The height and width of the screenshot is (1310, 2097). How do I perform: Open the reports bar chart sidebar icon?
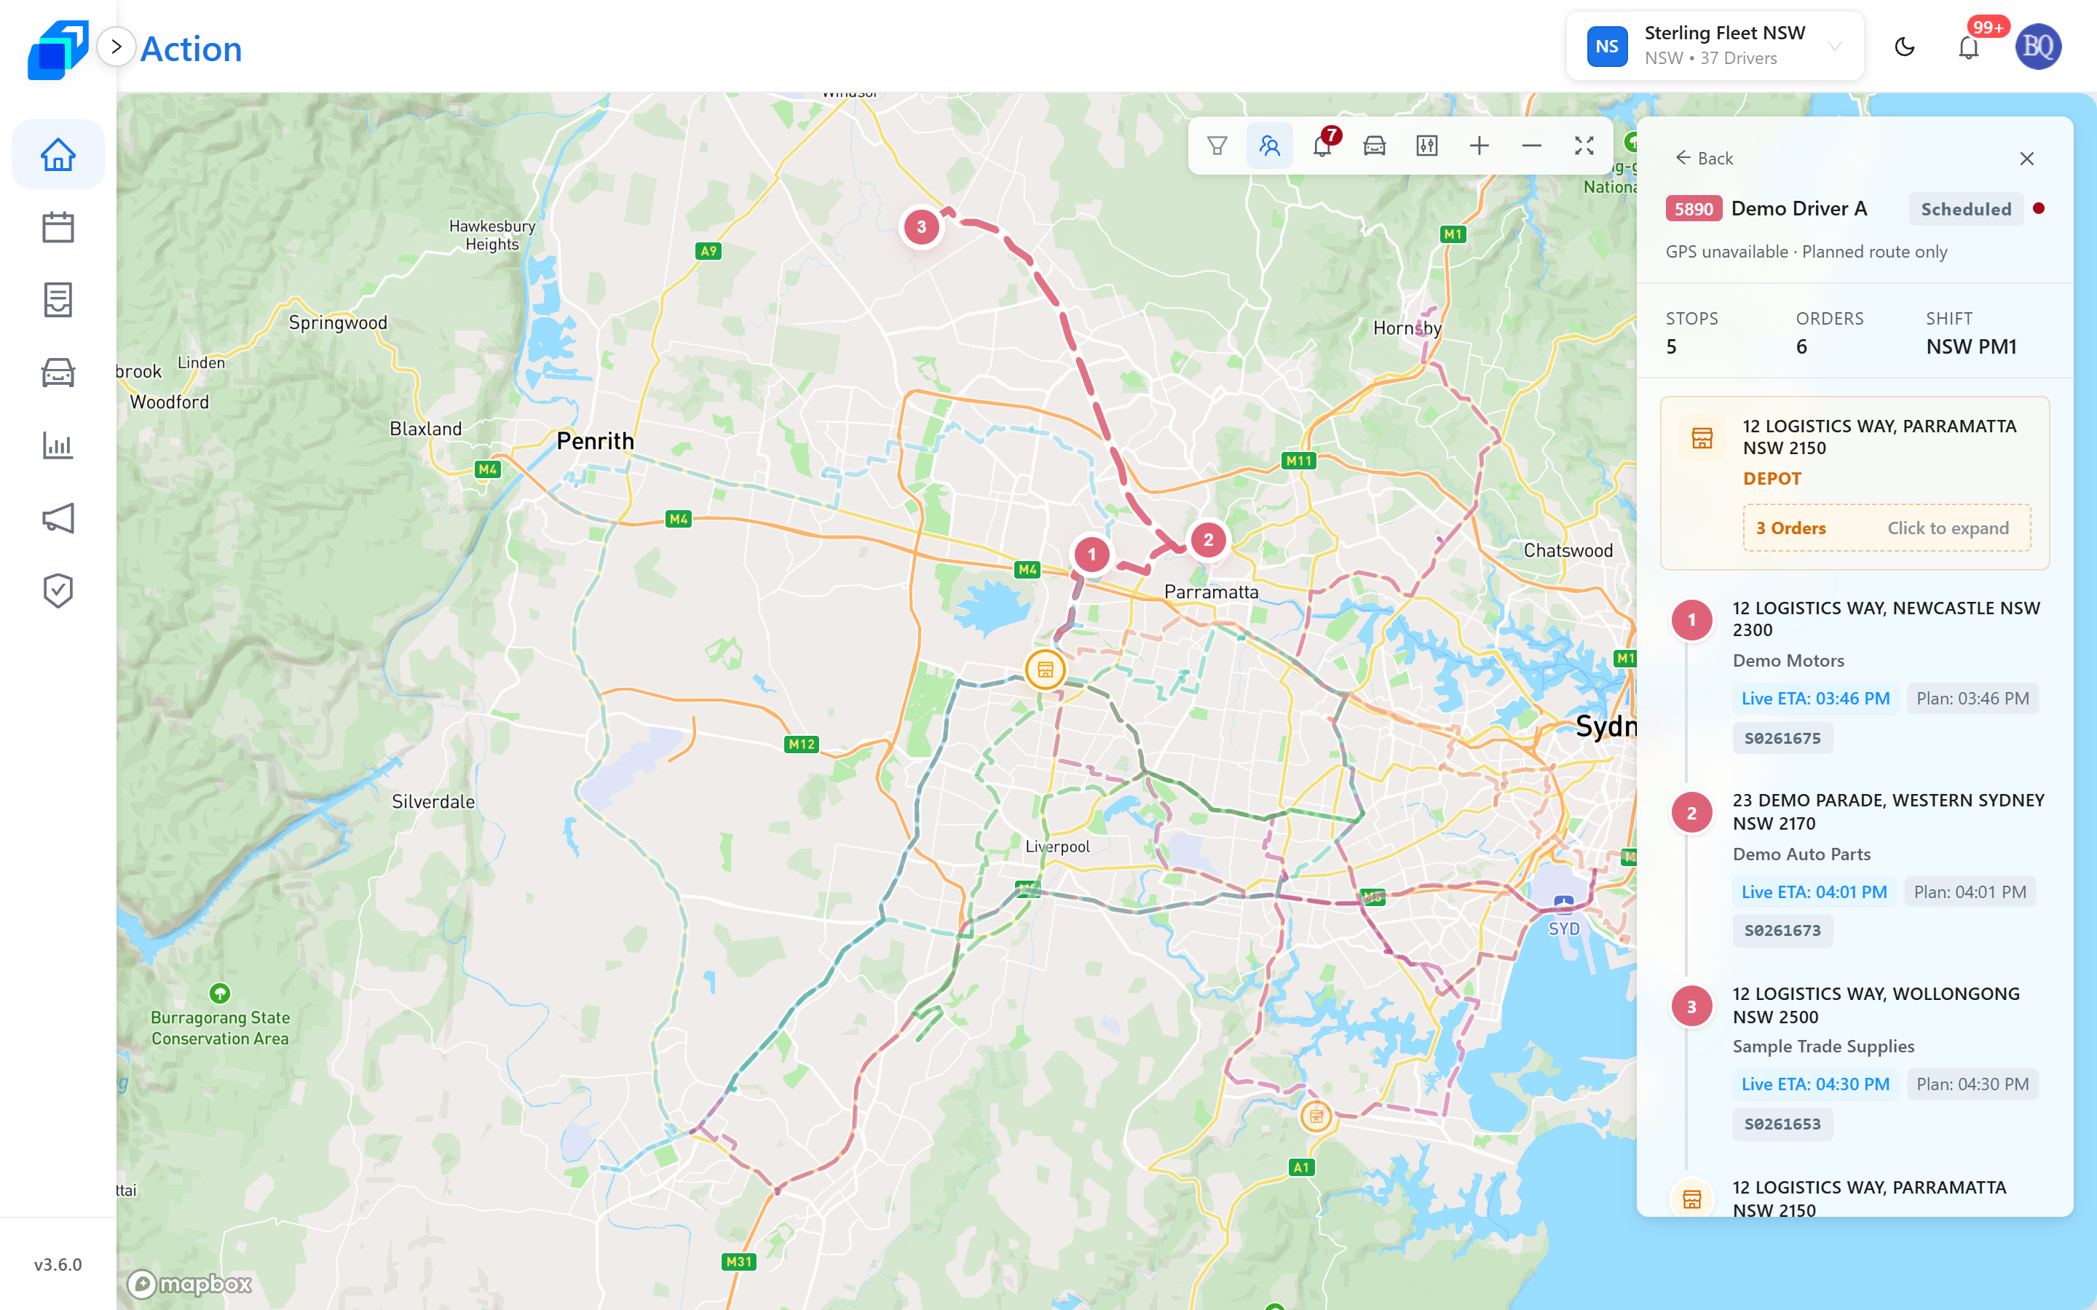[58, 445]
